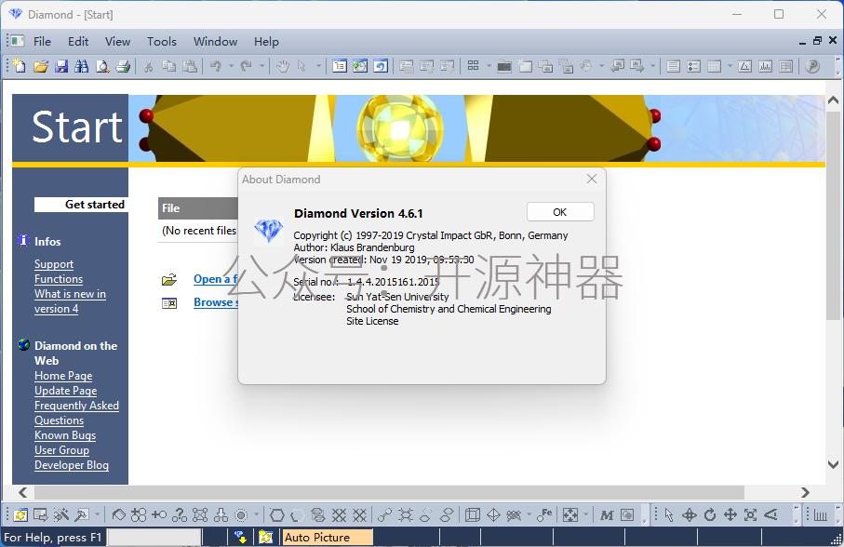Open the User Group link
The width and height of the screenshot is (844, 547).
[62, 450]
